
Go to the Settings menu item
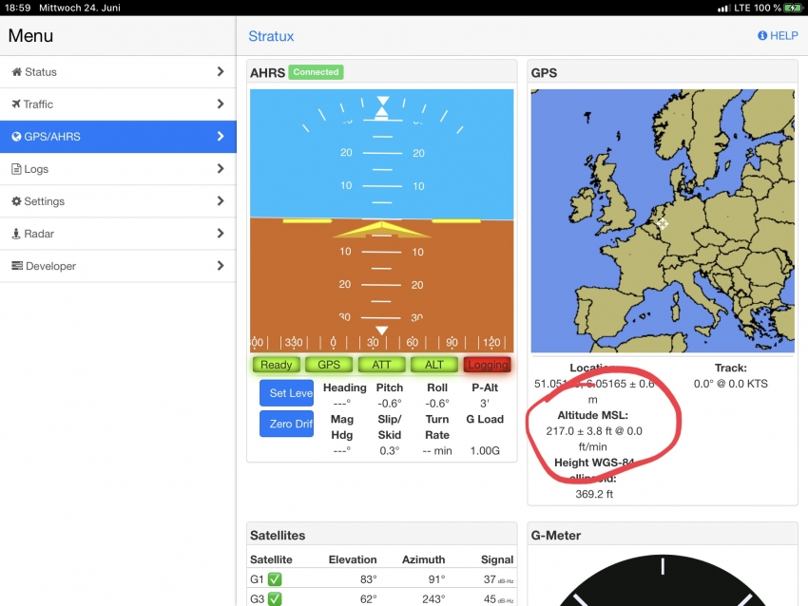118,201
